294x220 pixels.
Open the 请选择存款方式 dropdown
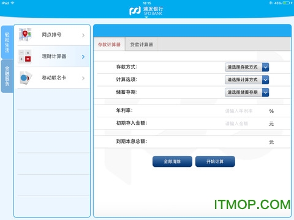(x=247, y=67)
